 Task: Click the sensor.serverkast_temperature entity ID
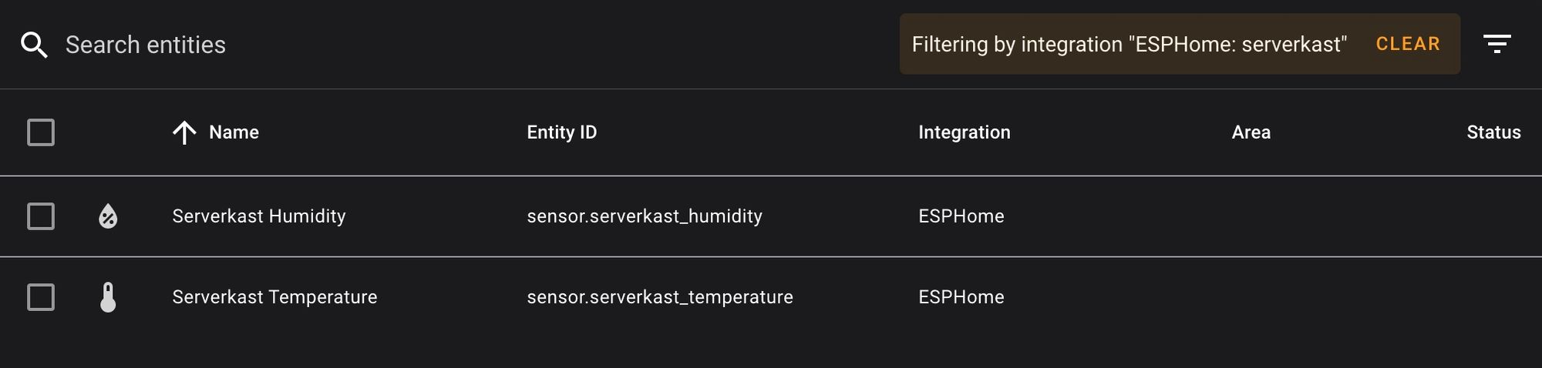point(659,297)
